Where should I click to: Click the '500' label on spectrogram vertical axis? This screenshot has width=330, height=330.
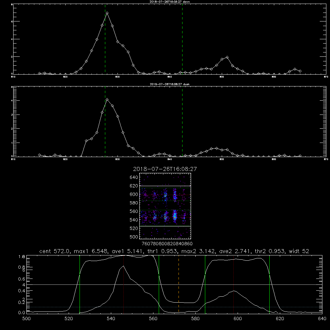coord(134,237)
